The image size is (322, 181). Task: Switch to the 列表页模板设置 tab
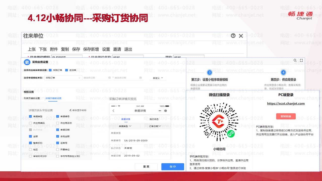click(x=32, y=98)
